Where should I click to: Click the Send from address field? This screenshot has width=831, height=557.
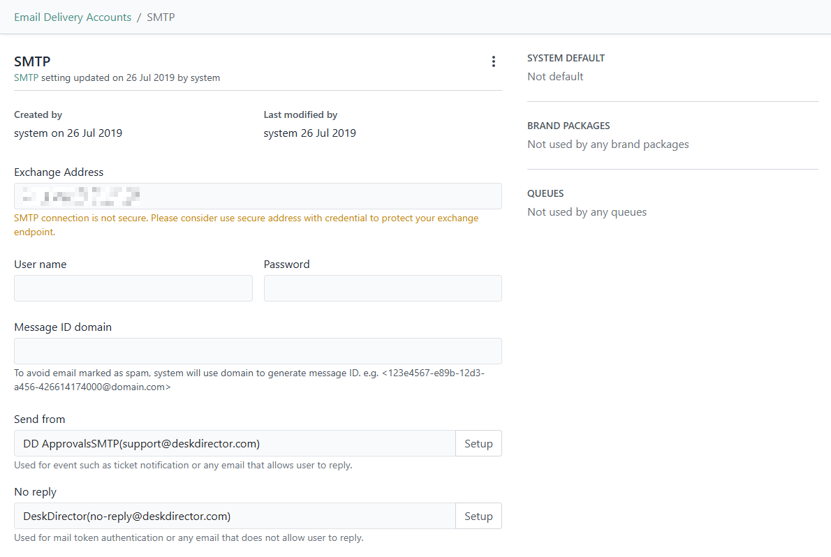pos(235,443)
